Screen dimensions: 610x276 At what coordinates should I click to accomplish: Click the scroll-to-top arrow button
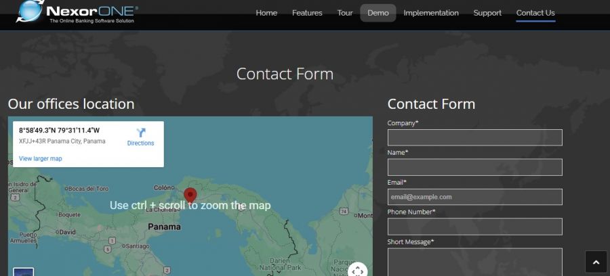[596, 262]
